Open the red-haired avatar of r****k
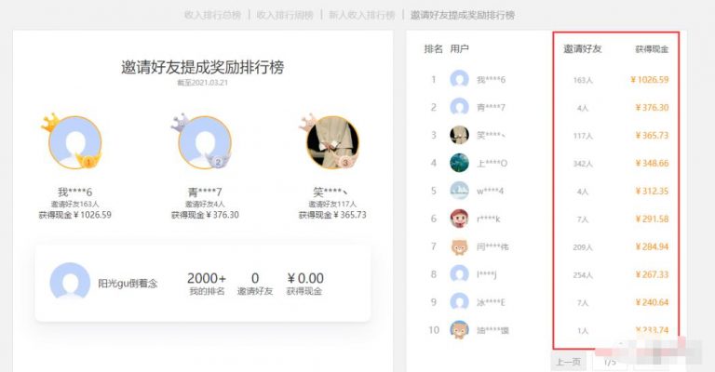The height and width of the screenshot is (372, 715). point(459,219)
